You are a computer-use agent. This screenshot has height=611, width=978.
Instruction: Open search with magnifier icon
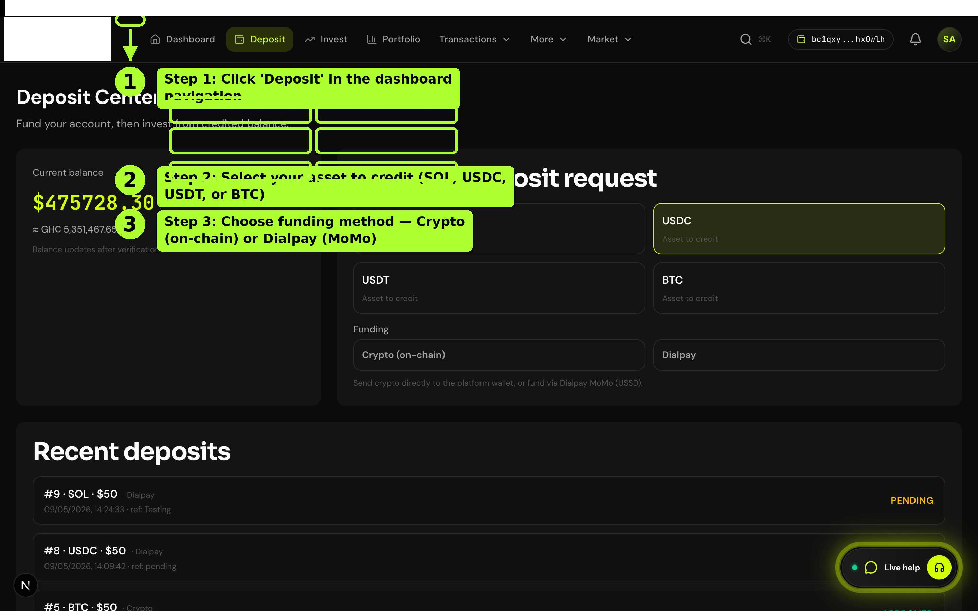(x=746, y=39)
